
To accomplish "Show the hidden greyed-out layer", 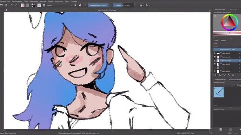I will tap(215, 67).
